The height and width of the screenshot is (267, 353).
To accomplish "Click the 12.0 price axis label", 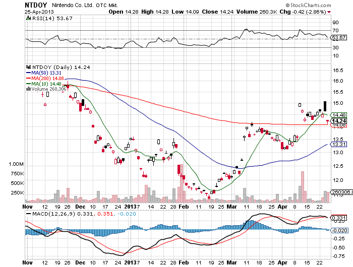I will point(338,180).
